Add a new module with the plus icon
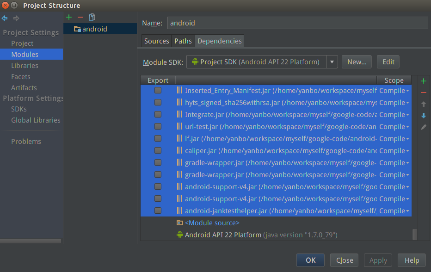Screen dimensions: 431x272 click(x=69, y=17)
